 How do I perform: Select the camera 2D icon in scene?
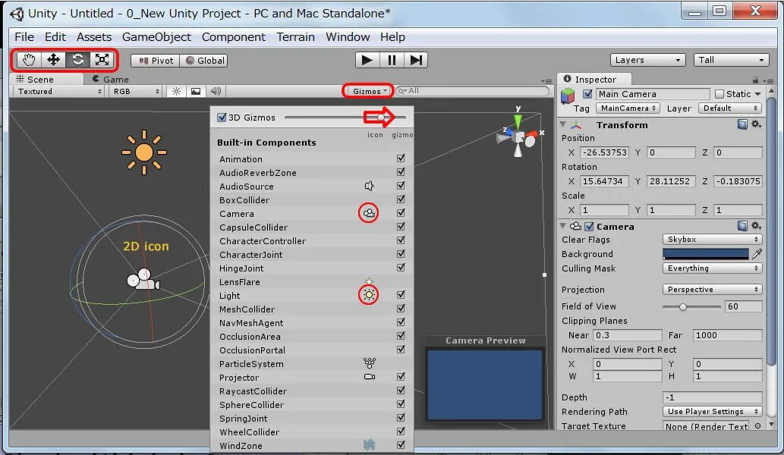pyautogui.click(x=143, y=280)
